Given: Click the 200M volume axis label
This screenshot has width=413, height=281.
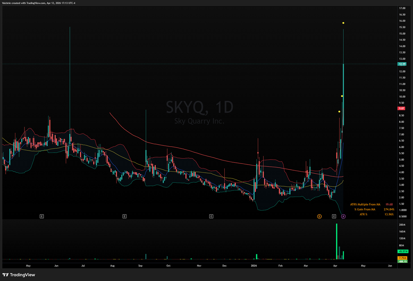Looking at the screenshot, I should pyautogui.click(x=402, y=225).
